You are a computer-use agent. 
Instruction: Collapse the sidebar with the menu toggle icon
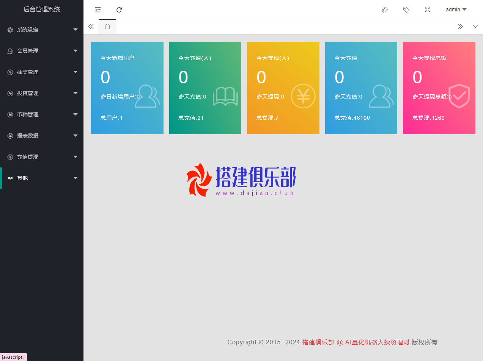(x=98, y=10)
